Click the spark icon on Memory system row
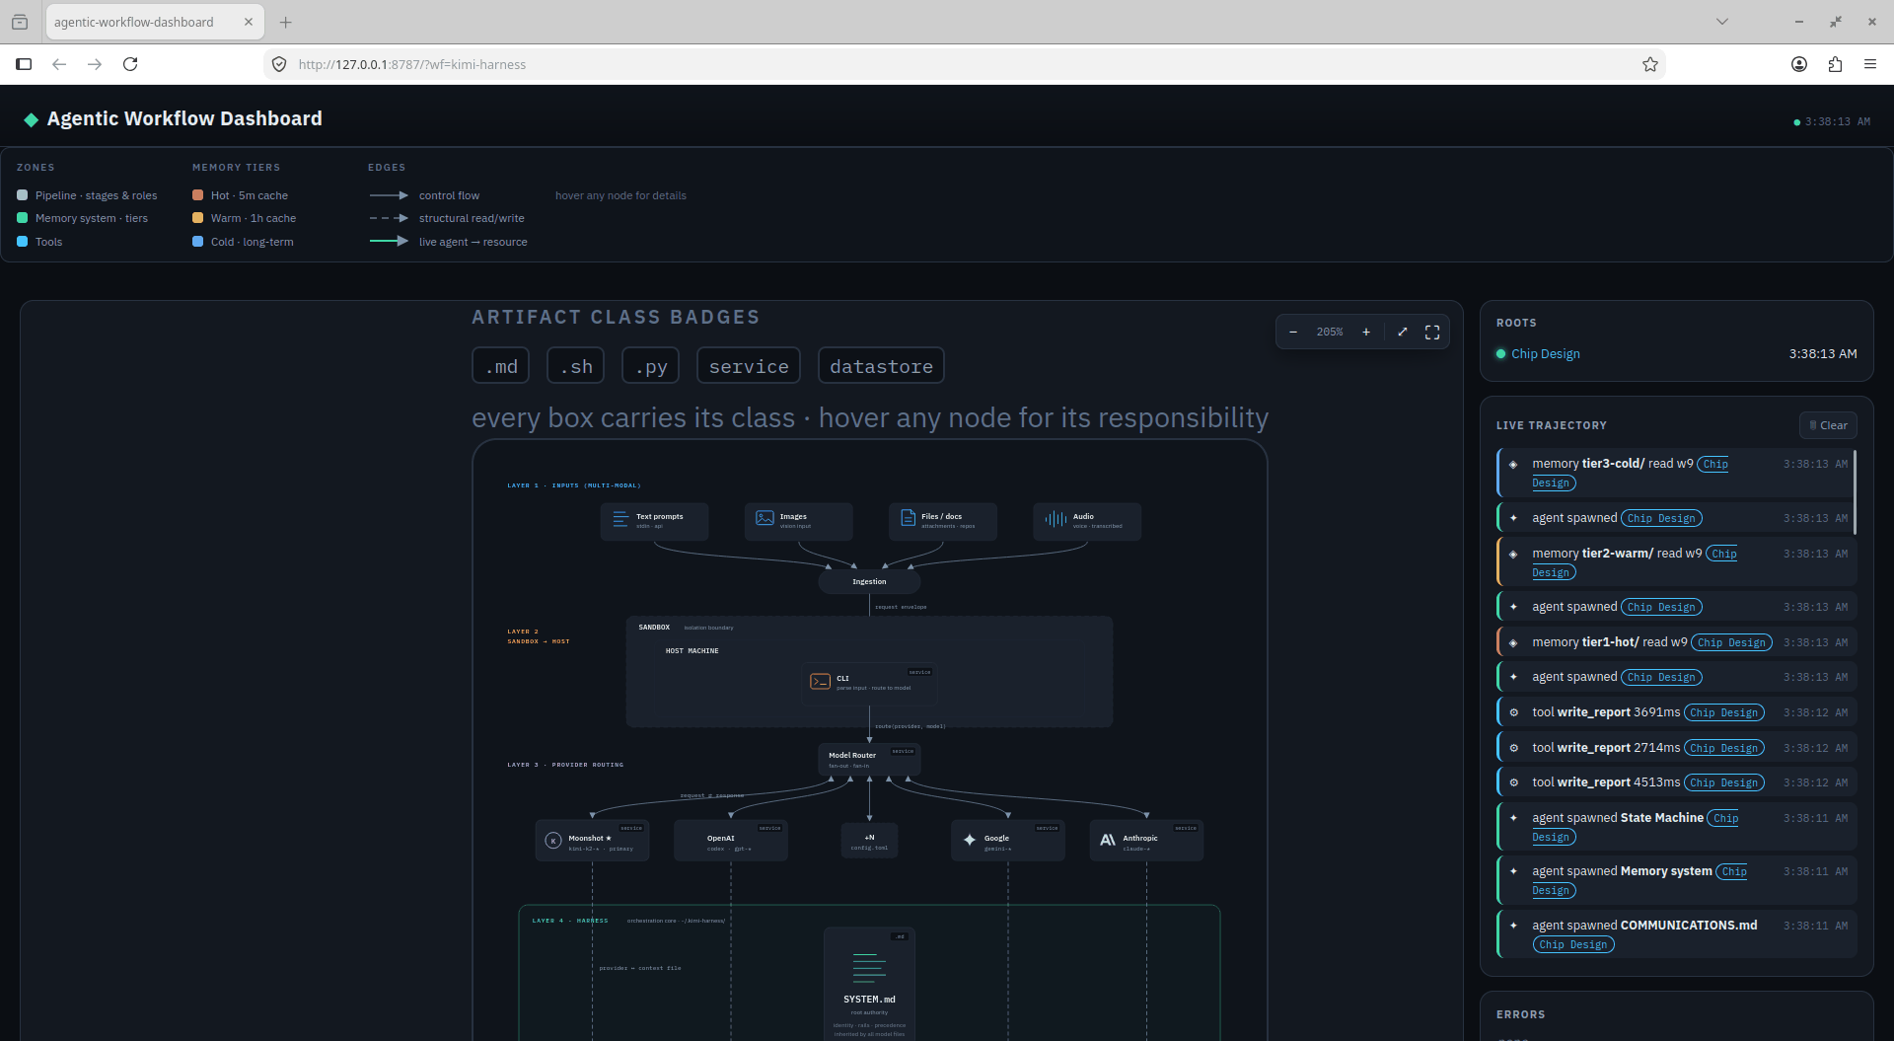The width and height of the screenshot is (1894, 1041). (1513, 871)
